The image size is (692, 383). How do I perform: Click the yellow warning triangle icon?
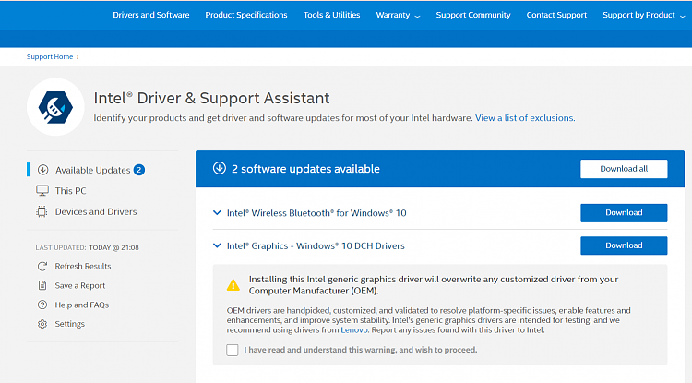233,285
